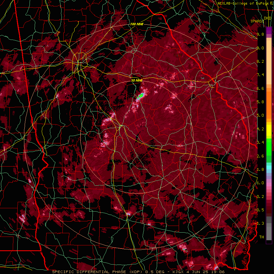Screen dimensions: 274x274
Task: Select the 5.8 legend value
Action: point(260,102)
